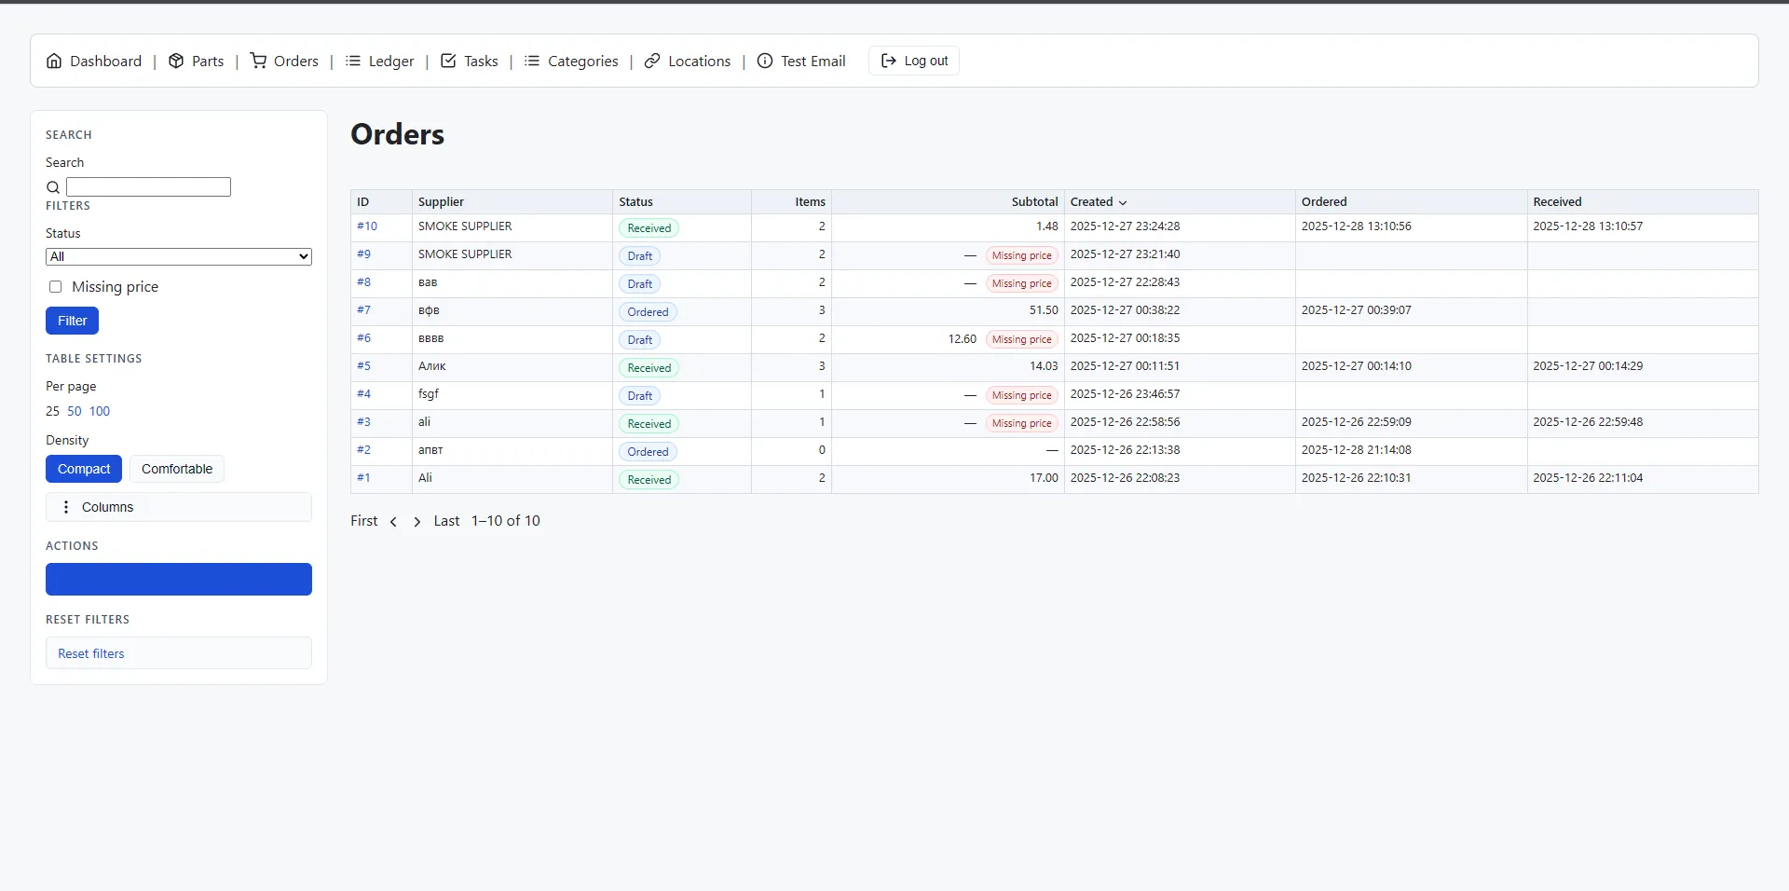
Task: Click the Parts box icon
Action: tap(176, 61)
